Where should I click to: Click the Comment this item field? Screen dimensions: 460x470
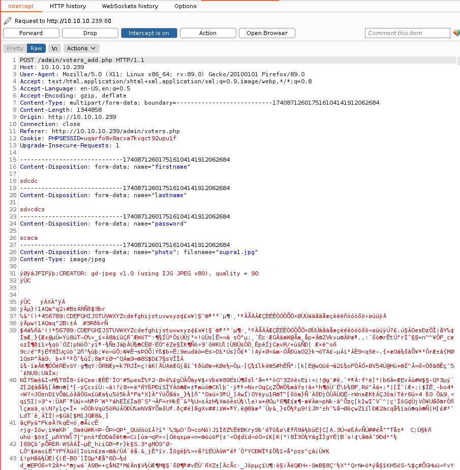(x=407, y=33)
